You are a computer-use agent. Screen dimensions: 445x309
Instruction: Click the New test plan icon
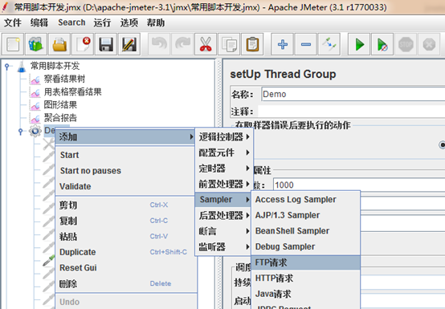[x=13, y=44]
